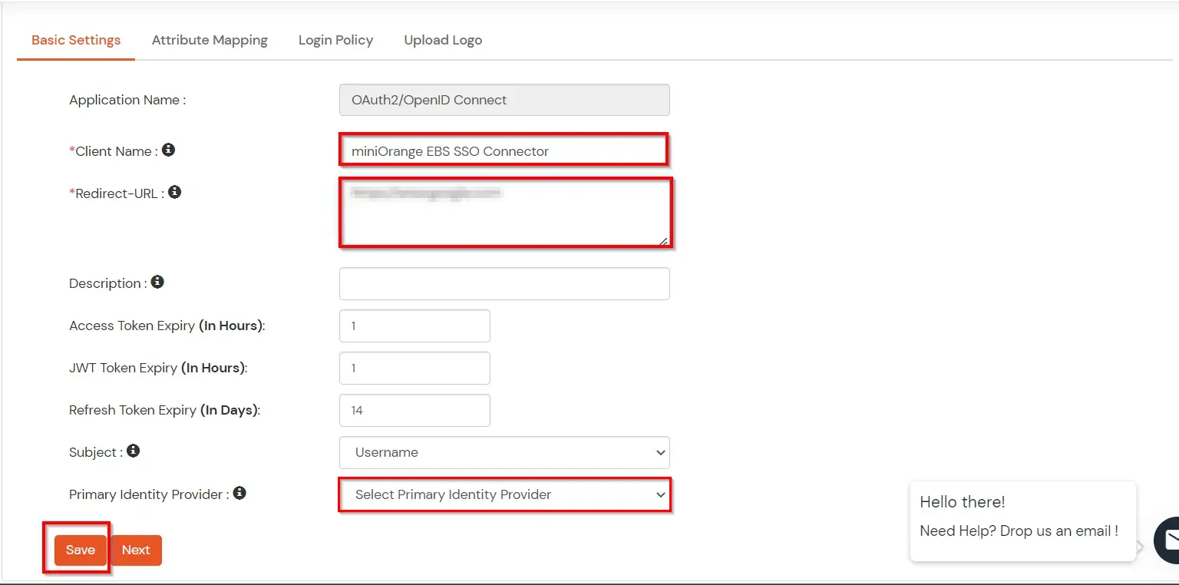
Task: Click the resize handle on the Redirect-URL box
Action: (665, 243)
